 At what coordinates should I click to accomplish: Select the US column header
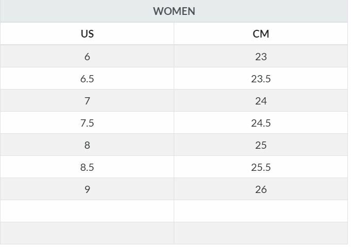click(x=87, y=34)
